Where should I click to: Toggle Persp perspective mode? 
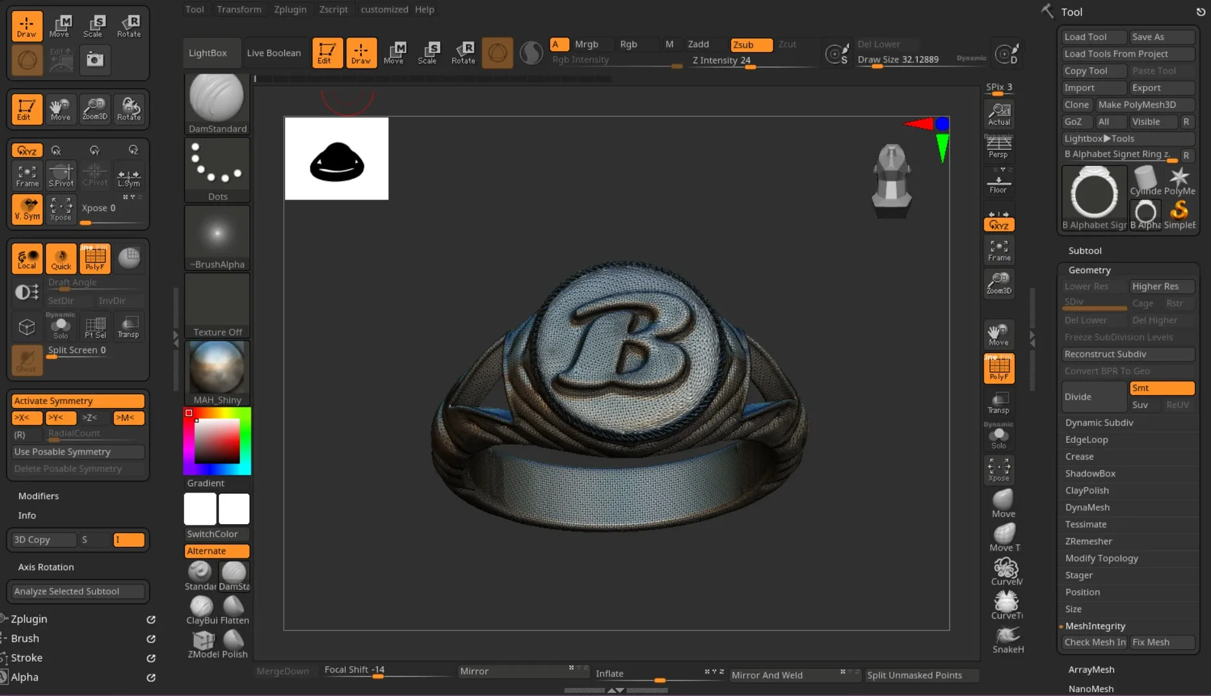tap(998, 147)
